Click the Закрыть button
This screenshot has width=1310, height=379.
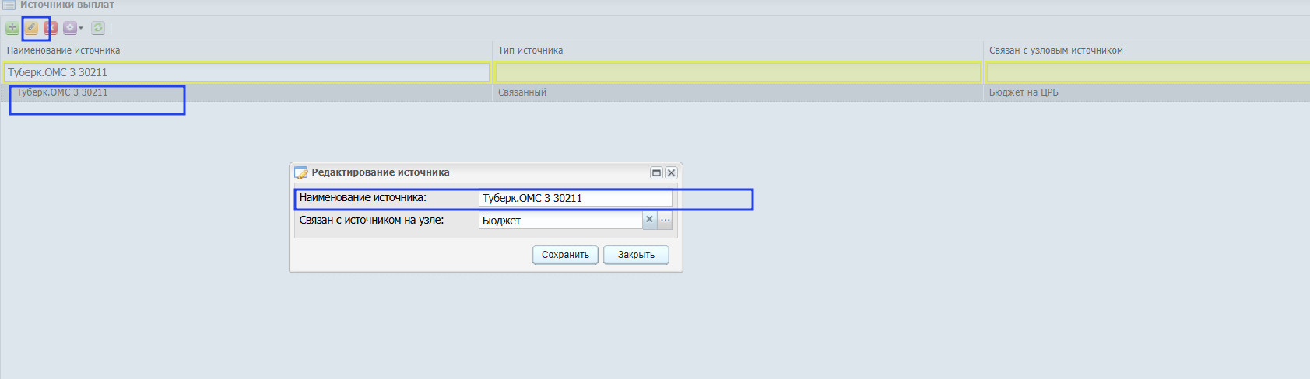(636, 255)
